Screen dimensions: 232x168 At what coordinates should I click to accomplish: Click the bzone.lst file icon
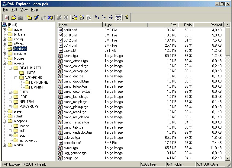(x=61, y=51)
